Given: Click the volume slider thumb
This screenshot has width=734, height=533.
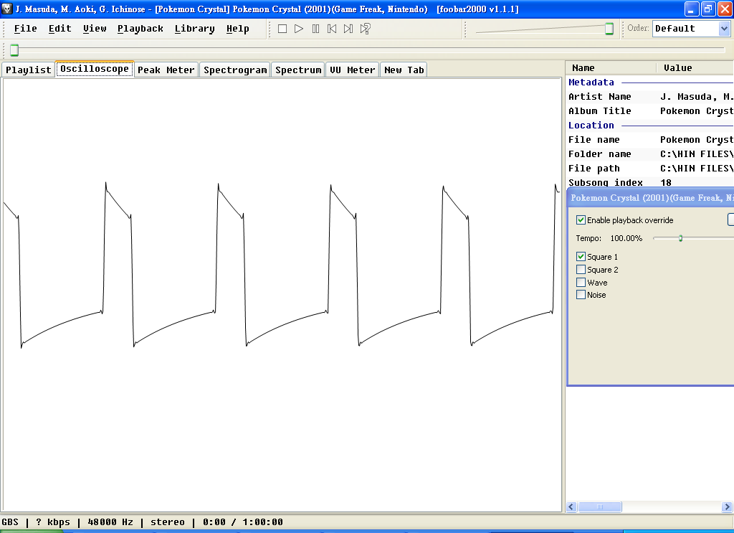Looking at the screenshot, I should tap(609, 29).
